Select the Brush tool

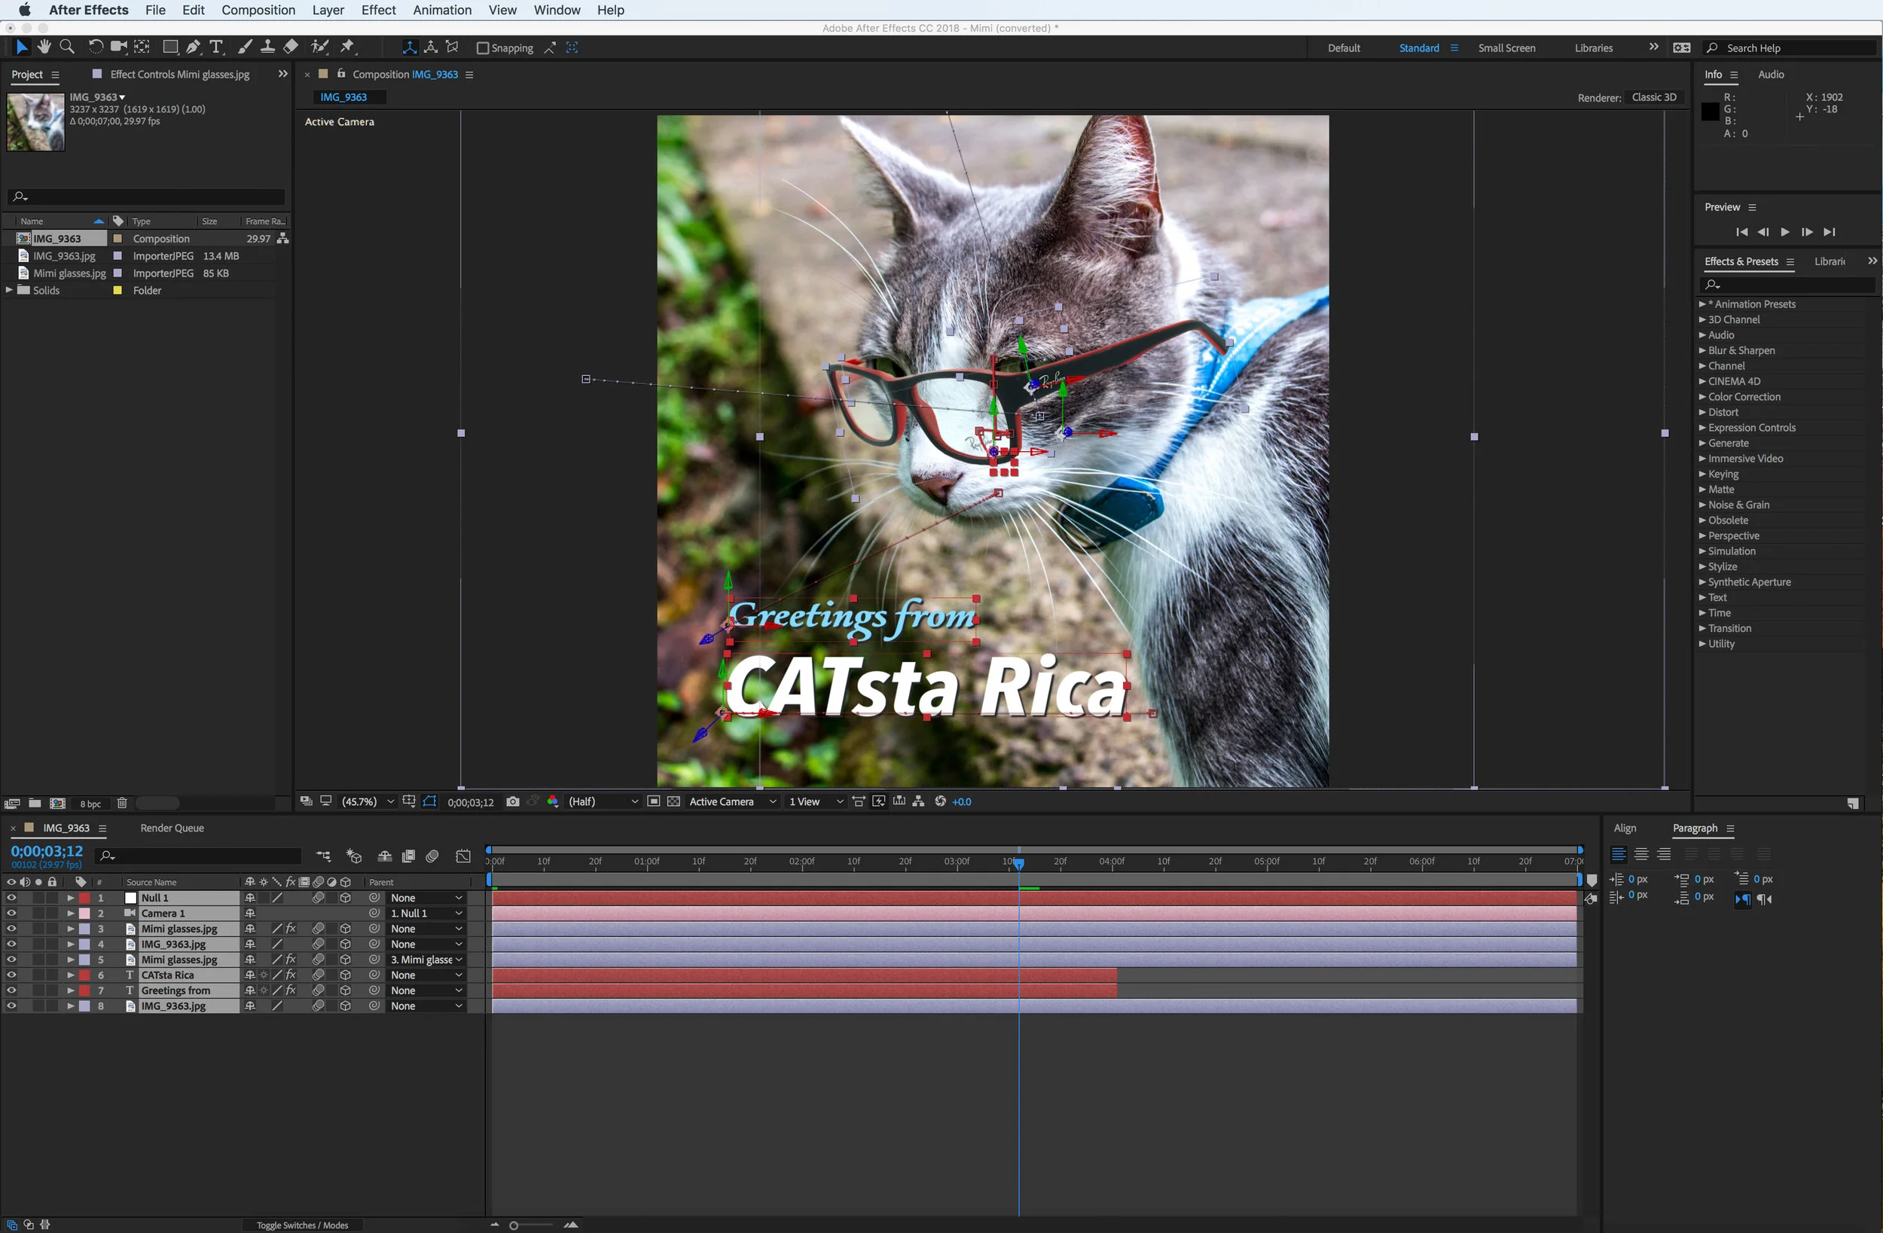tap(246, 47)
